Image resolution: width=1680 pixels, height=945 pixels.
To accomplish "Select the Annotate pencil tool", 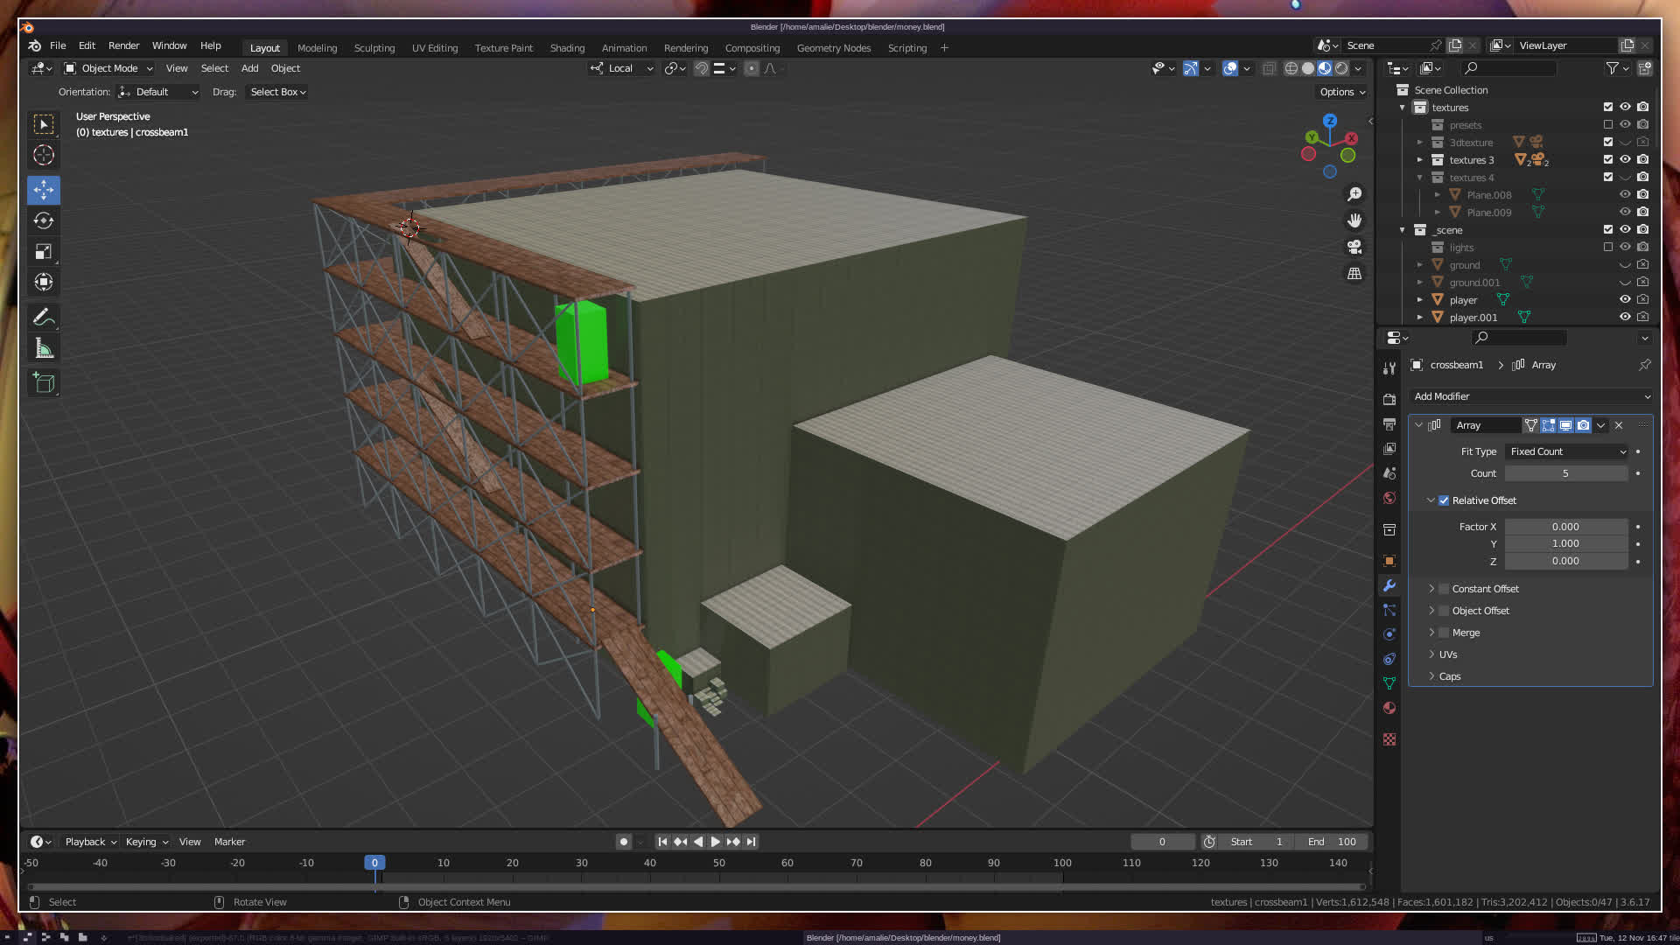I will pyautogui.click(x=44, y=317).
